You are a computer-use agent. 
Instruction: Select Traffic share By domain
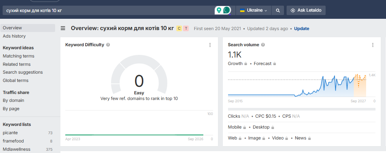[13, 100]
